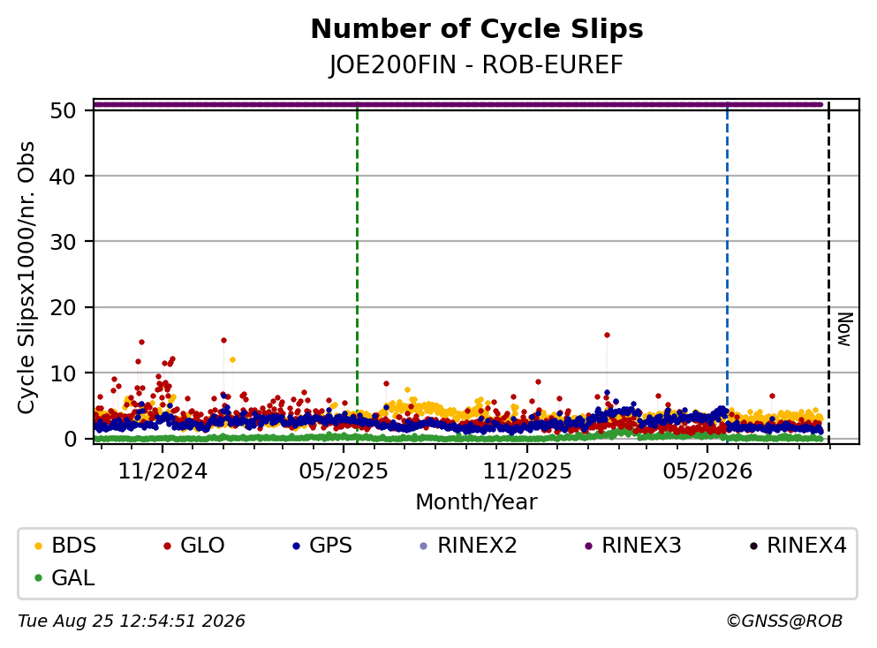This screenshot has height=648, width=877.
Task: Click the rotated Now label
Action: [x=844, y=330]
